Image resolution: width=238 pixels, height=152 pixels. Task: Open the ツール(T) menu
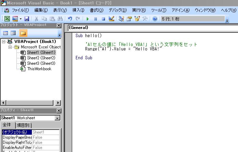[x=159, y=10]
